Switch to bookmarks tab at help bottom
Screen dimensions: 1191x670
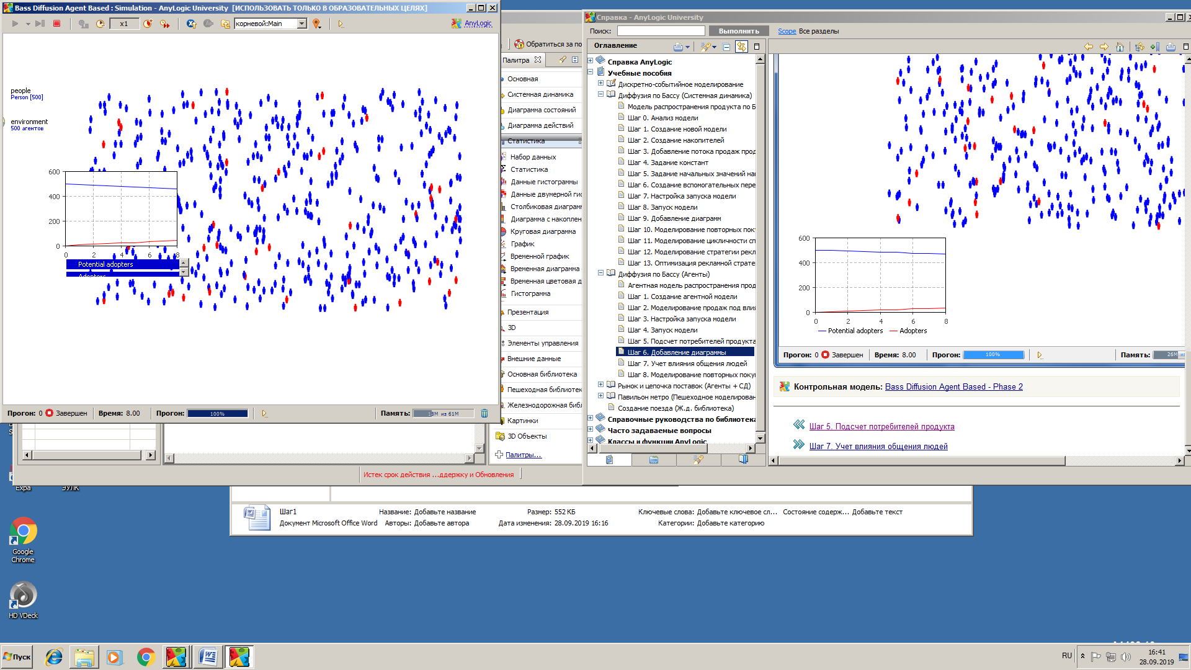coord(743,460)
